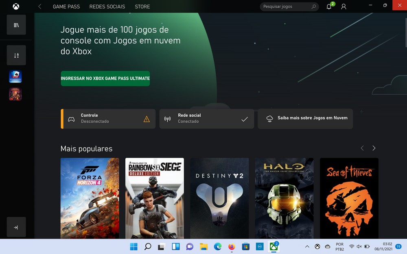This screenshot has height=254, width=407.
Task: Click OneDrive cloud tray icon
Action: 328,247
